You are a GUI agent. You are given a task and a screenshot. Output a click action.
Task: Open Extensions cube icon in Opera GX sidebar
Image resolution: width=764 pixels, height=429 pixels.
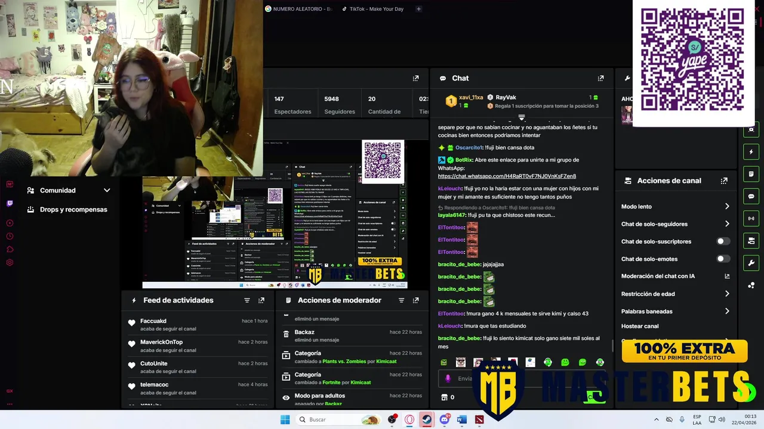coord(10,249)
